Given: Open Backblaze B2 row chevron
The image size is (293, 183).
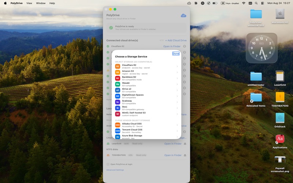Looking at the screenshot, I should coord(177,78).
